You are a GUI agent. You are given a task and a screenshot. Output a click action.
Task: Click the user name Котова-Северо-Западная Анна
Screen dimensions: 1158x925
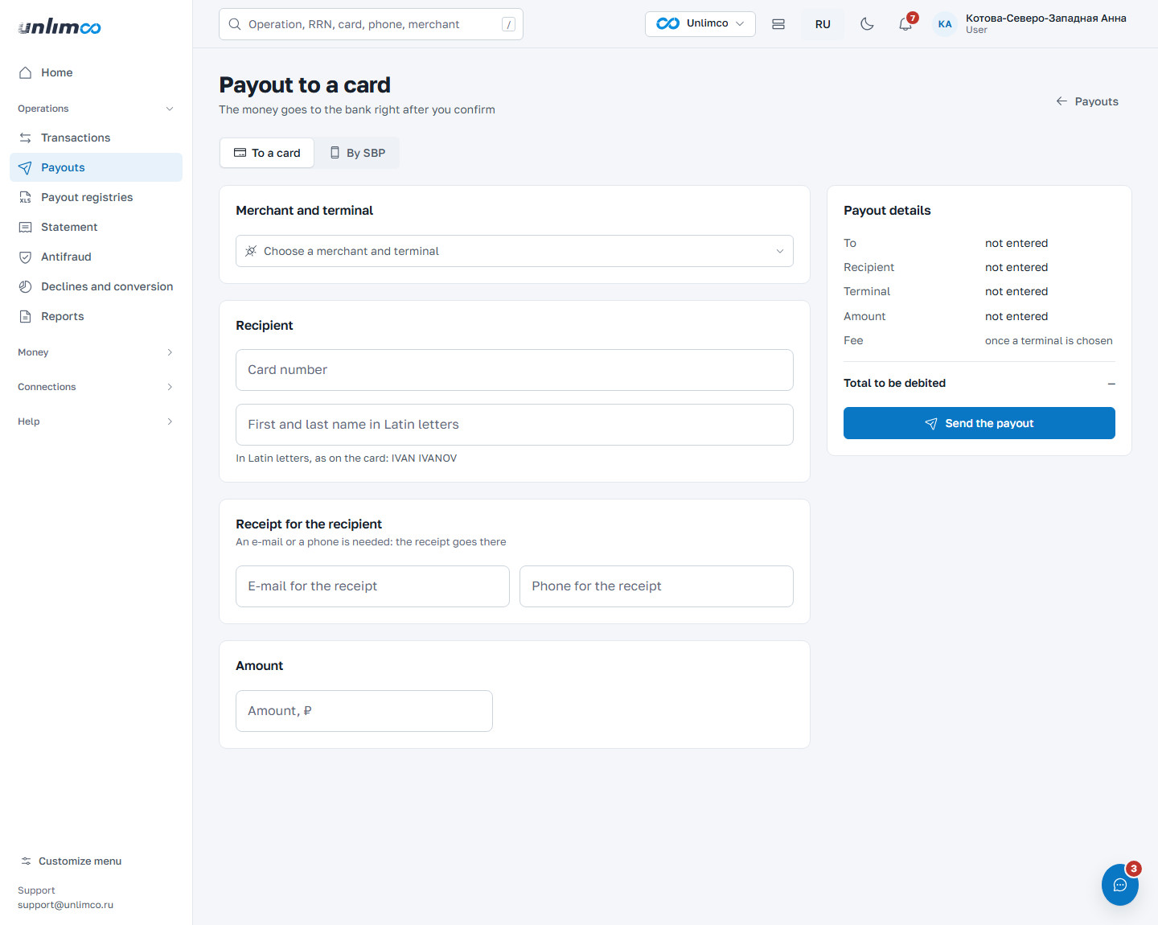point(1045,18)
